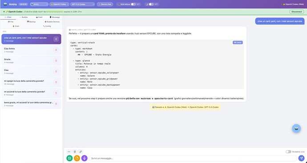Open the GPT-5.3 Codex model dropdown
Viewport: 307px width, 163px height.
pos(82,4)
